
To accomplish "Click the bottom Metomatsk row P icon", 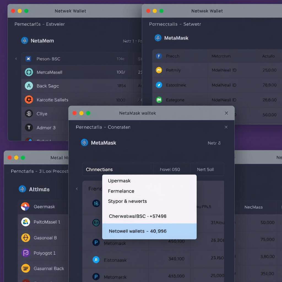I will pos(96,276).
